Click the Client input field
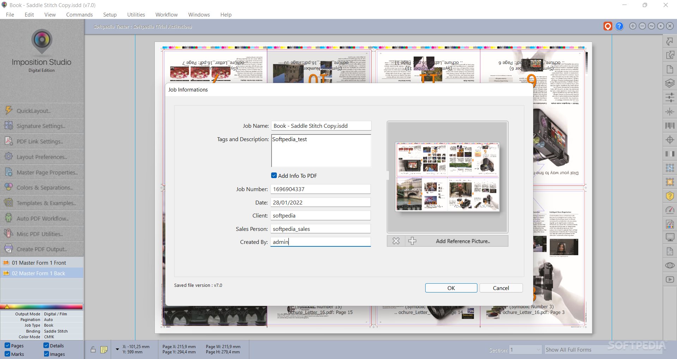Screen dimensions: 677x359 coord(321,215)
